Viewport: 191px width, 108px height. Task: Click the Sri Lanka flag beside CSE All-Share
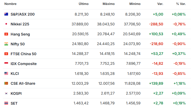(6, 83)
